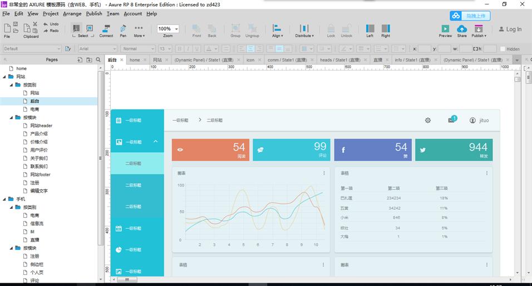Switch to the home tab
Screen dimensions: 532x286
[135, 60]
